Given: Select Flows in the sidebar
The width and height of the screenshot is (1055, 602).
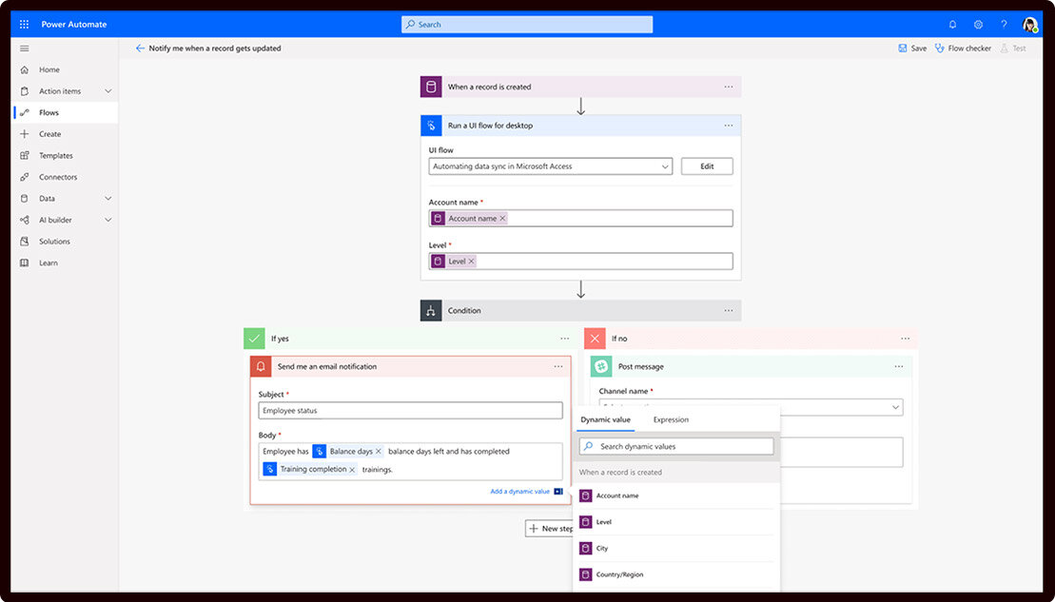Looking at the screenshot, I should pyautogui.click(x=65, y=112).
